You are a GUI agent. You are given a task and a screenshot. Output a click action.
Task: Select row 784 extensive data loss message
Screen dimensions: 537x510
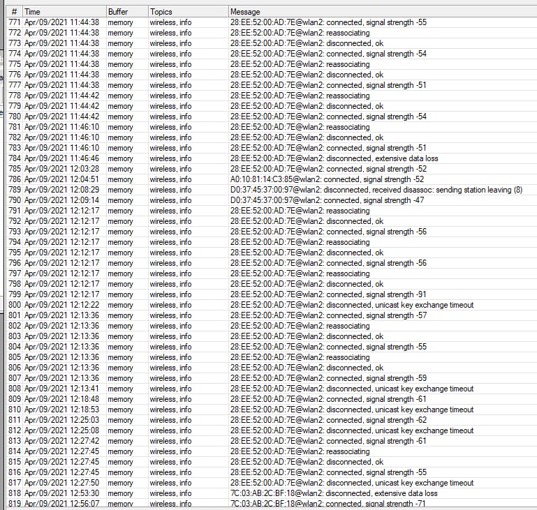(x=334, y=158)
